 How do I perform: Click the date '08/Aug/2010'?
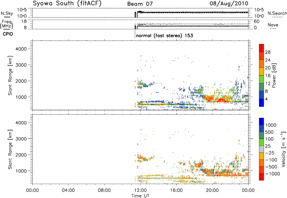(229, 4)
